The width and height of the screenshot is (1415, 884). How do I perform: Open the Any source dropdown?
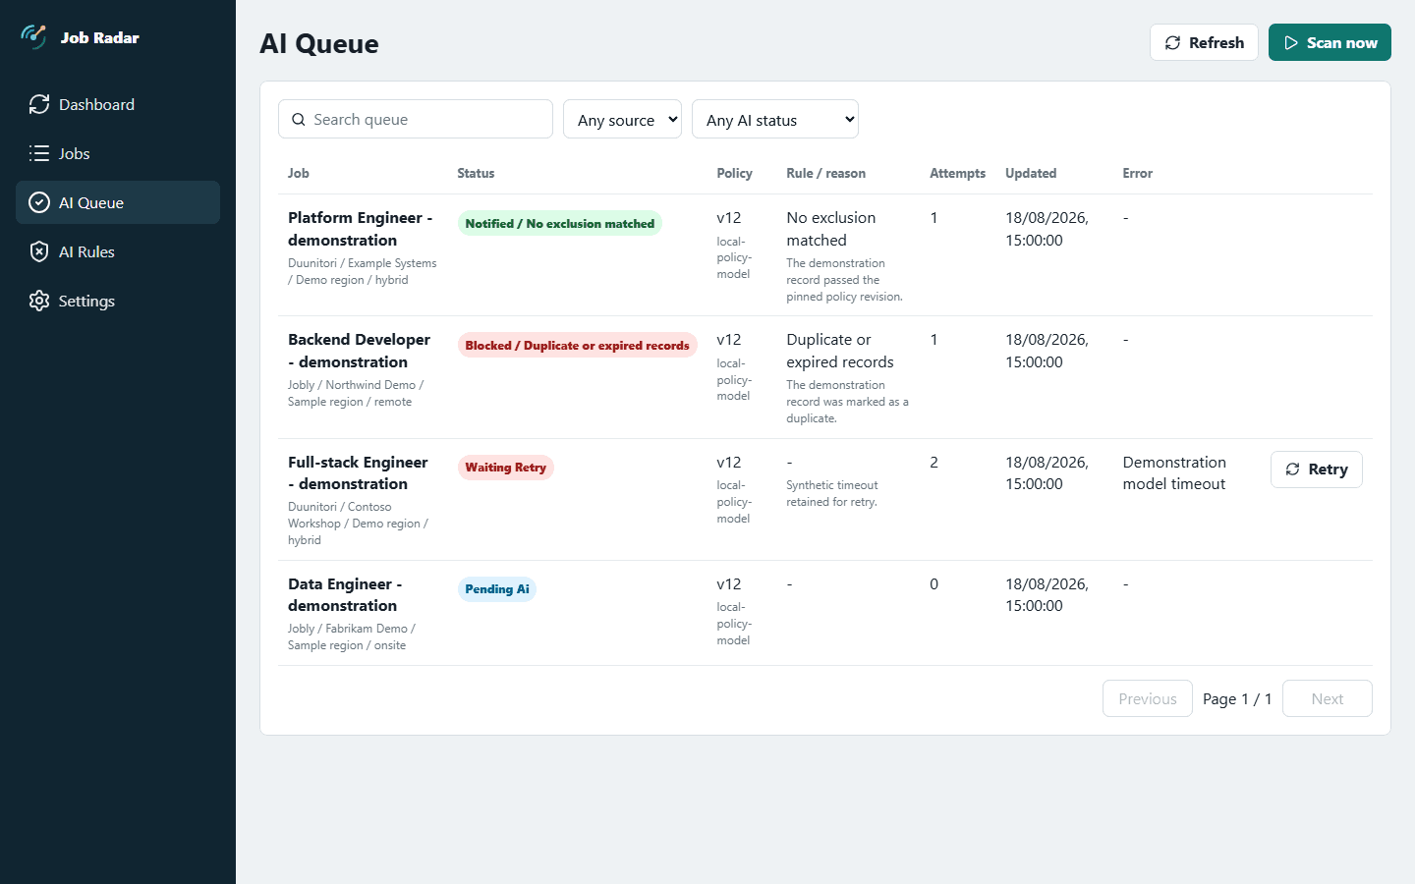[x=622, y=119]
